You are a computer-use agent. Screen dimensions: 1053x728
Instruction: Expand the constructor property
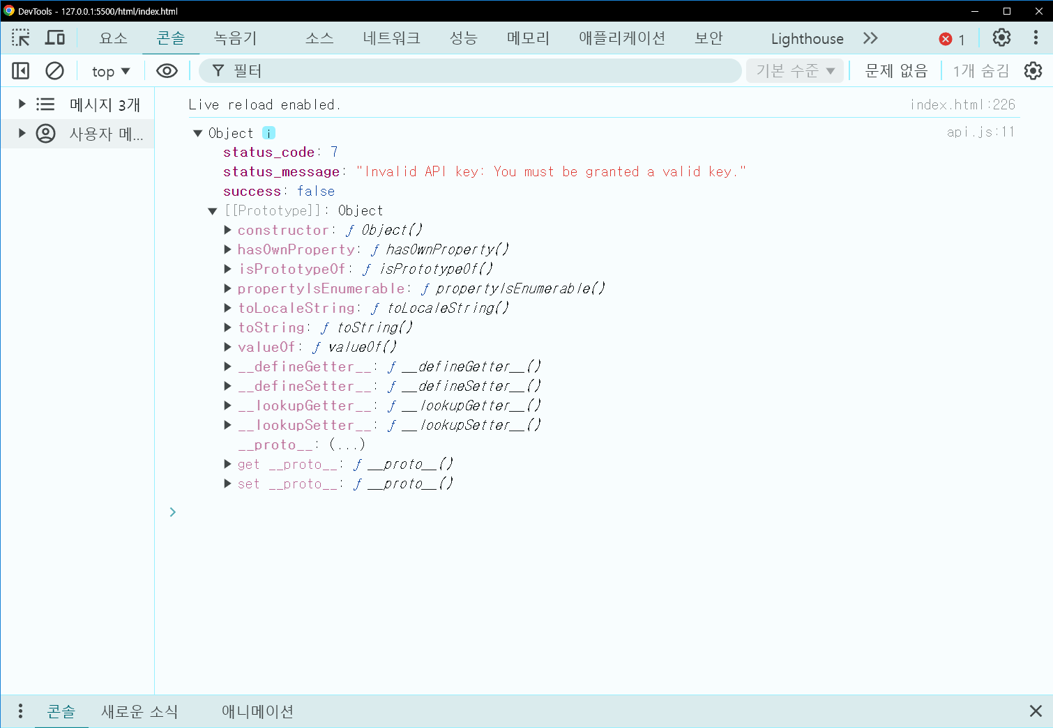227,230
